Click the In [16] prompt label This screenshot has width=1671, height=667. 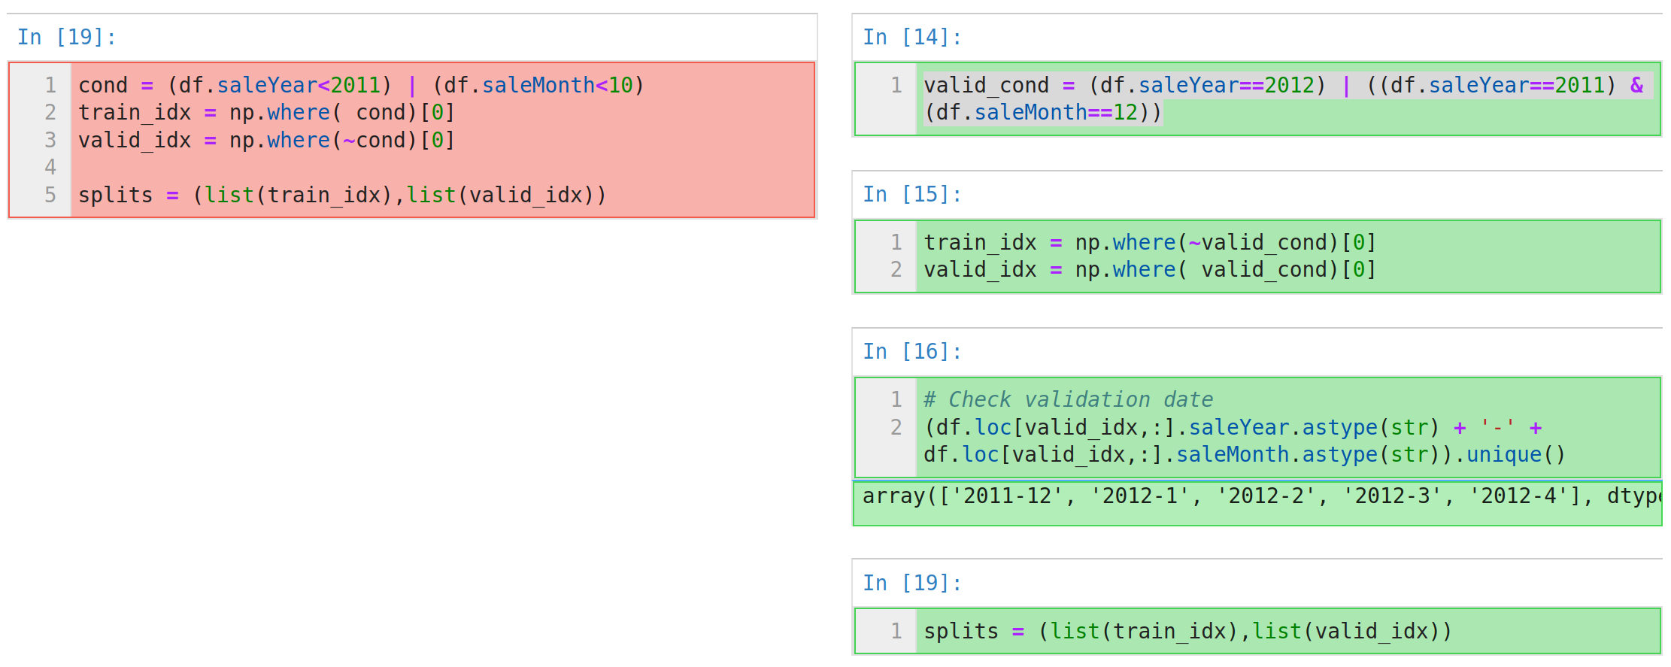click(x=912, y=351)
